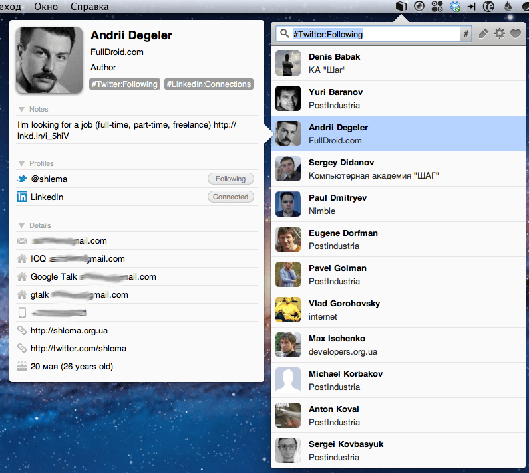The width and height of the screenshot is (529, 473).
Task: Select Michael Korbakov in contact list
Action: coord(398,380)
